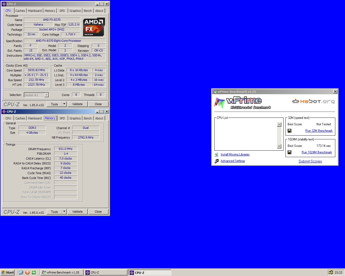The width and height of the screenshot is (345, 276).
Task: Activate the second CPU-Z taskbar button
Action: pos(150,272)
